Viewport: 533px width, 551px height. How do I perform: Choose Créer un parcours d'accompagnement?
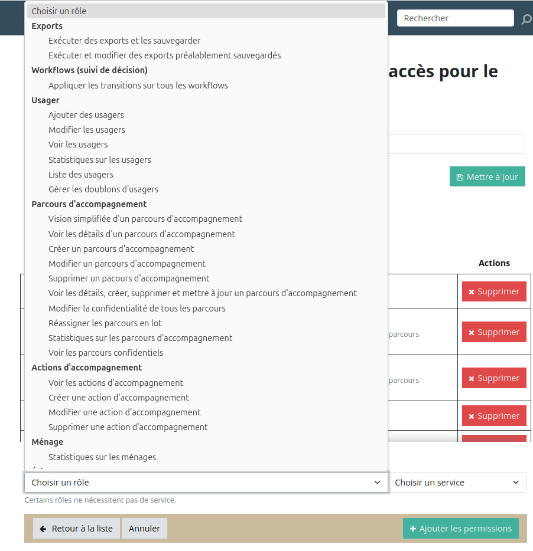click(121, 249)
